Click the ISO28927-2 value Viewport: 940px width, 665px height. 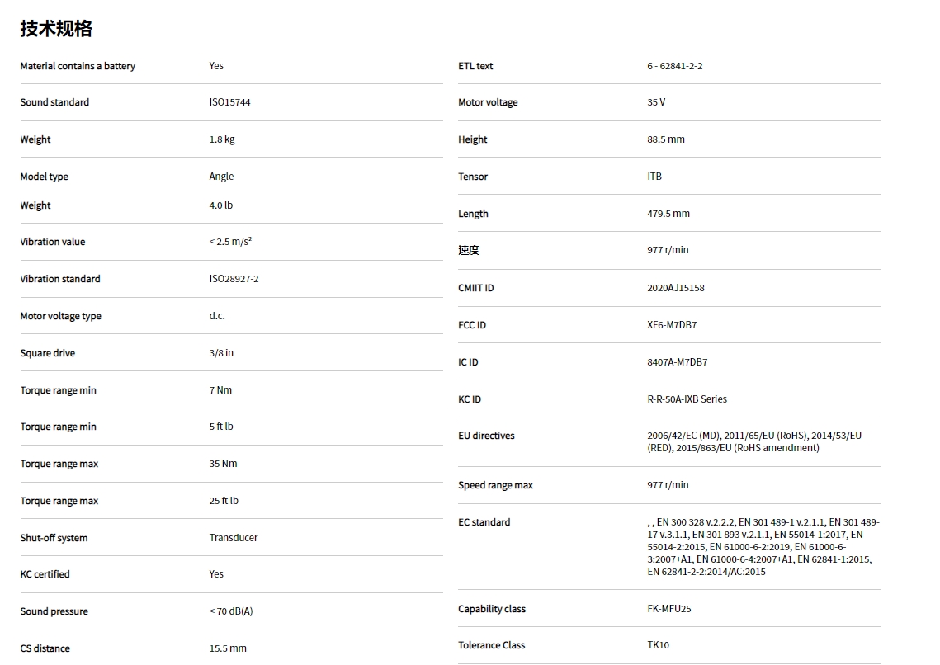pyautogui.click(x=234, y=279)
